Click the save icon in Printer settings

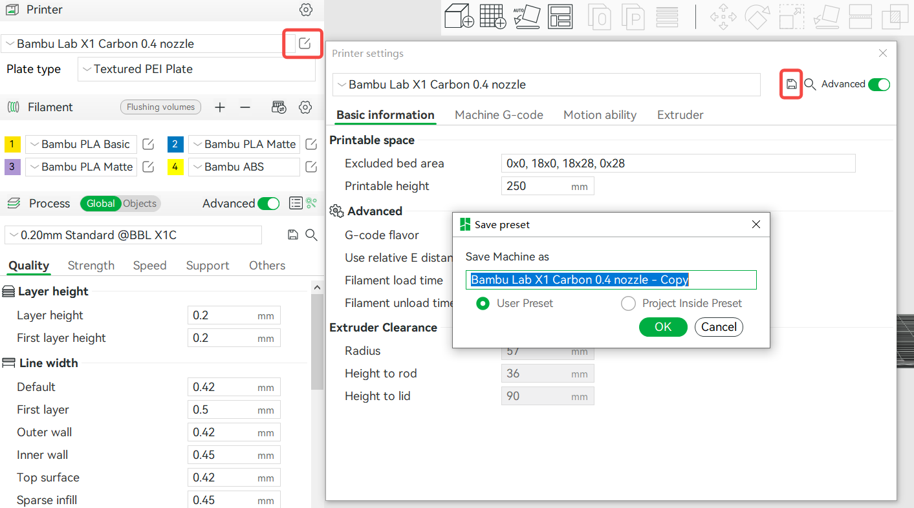pos(791,84)
